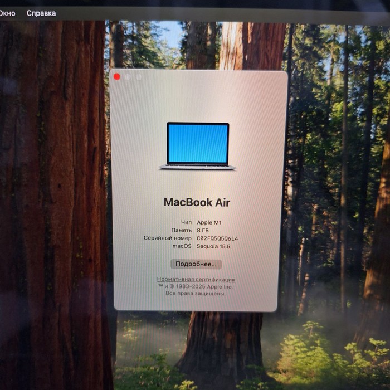This screenshot has width=390, height=390.
Task: Click the MacBook Air laptop image
Action: tap(197, 146)
